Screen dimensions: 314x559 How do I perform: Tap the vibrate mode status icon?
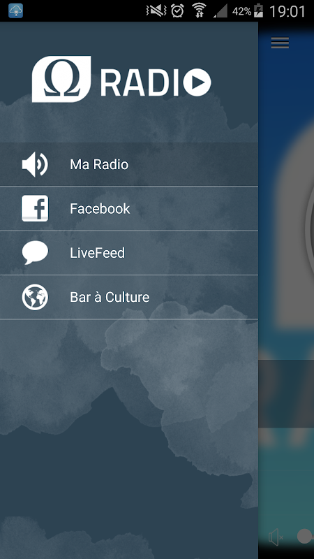click(156, 11)
